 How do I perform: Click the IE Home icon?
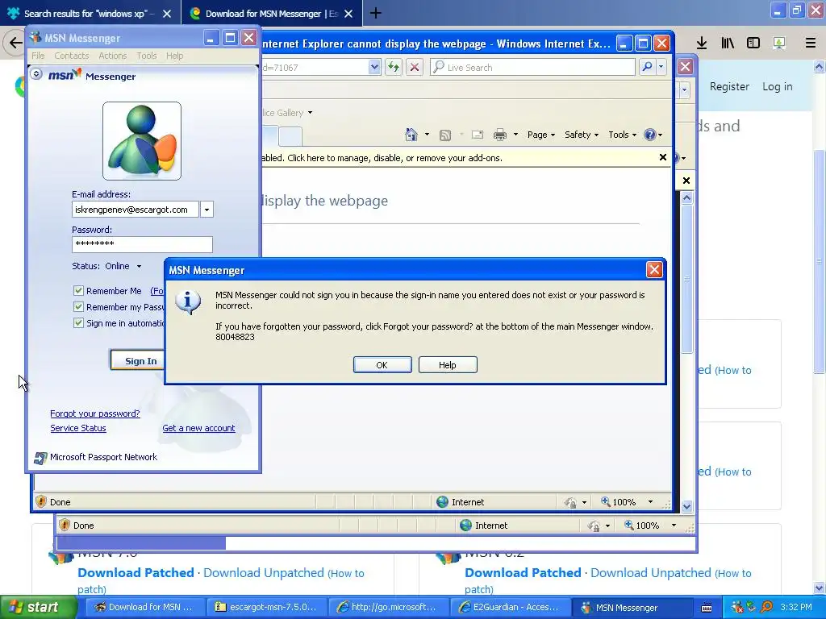coord(411,135)
